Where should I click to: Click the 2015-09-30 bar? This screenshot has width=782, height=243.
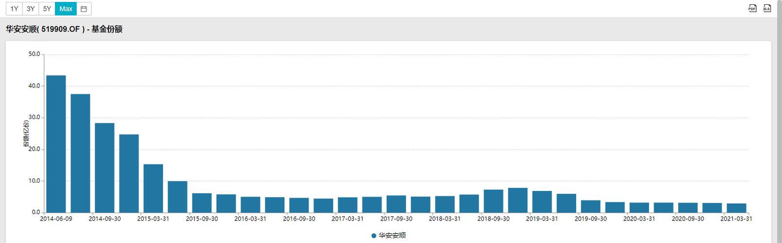[x=202, y=203]
